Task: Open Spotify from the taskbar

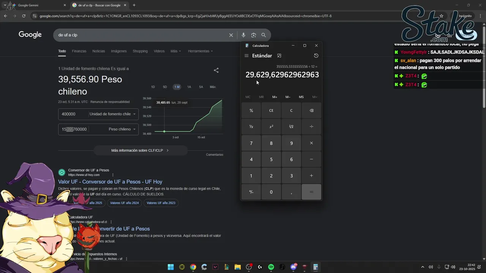Action: point(271,267)
